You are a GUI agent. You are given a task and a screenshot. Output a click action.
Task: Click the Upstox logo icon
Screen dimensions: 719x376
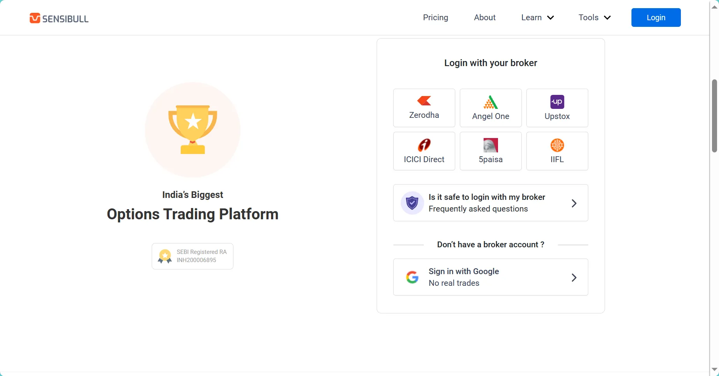557,102
